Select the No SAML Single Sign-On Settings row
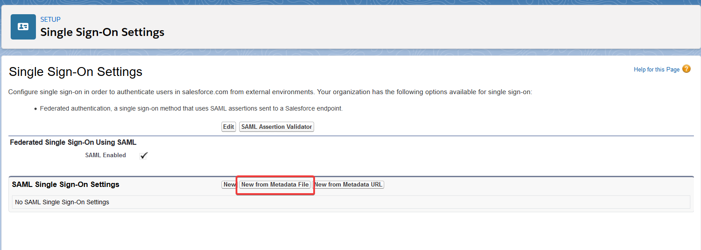The height and width of the screenshot is (250, 701). (x=62, y=202)
